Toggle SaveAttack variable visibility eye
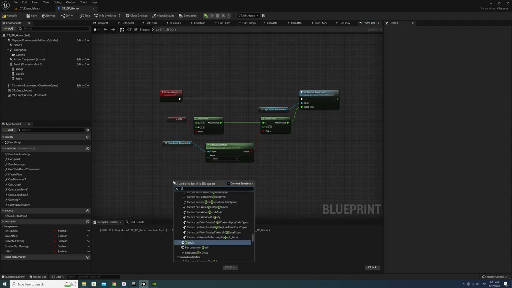 (x=88, y=236)
